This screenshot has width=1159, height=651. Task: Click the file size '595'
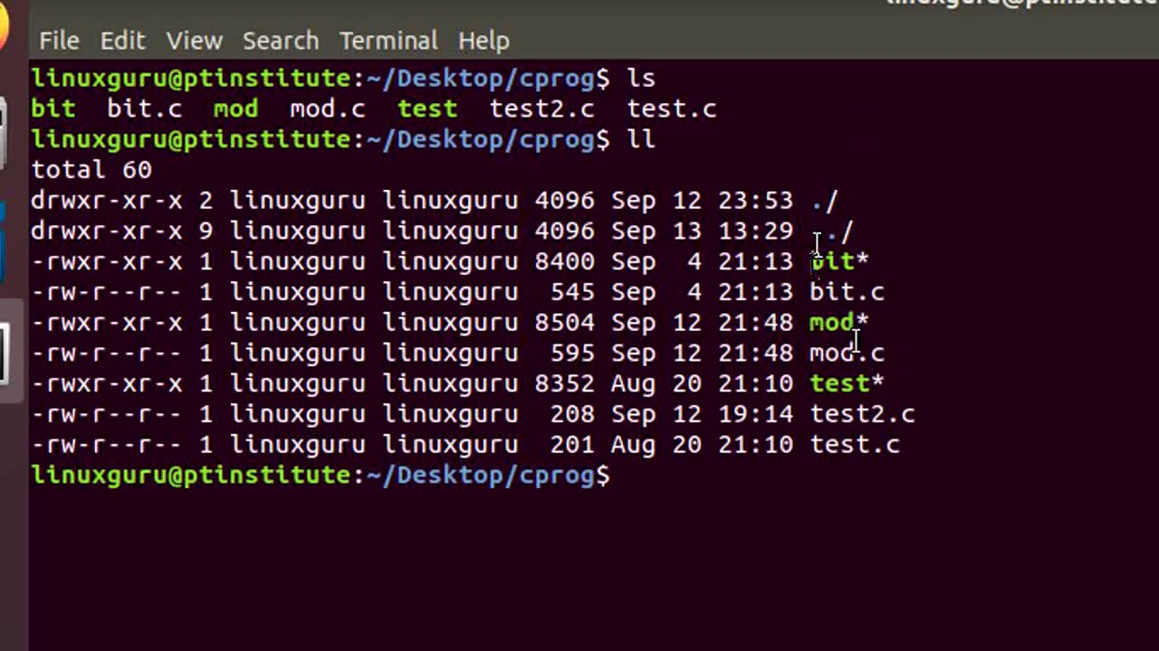pyautogui.click(x=572, y=354)
